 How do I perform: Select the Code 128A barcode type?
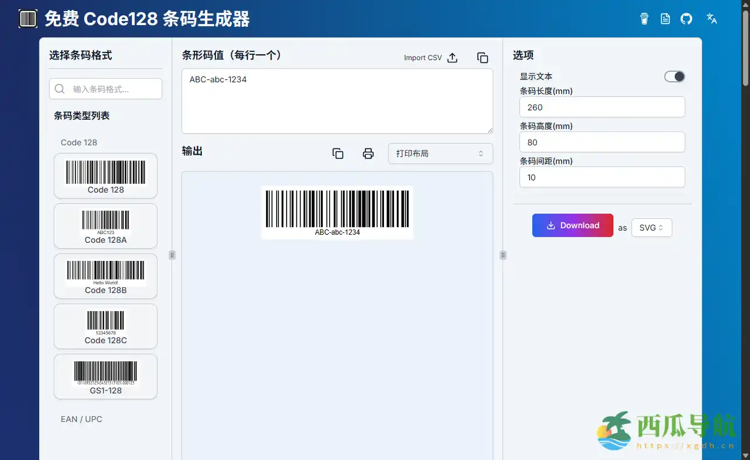pos(106,226)
